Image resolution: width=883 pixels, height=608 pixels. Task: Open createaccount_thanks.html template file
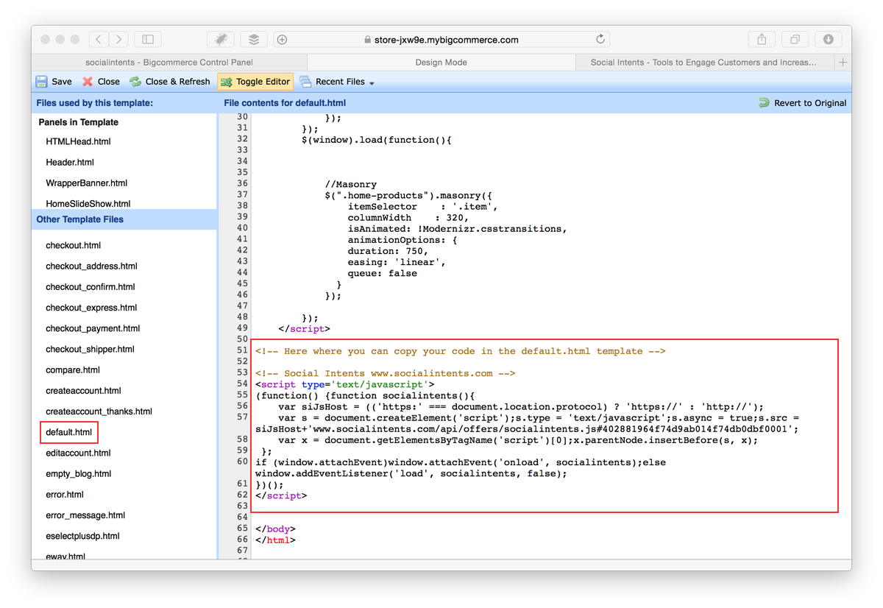pyautogui.click(x=99, y=411)
